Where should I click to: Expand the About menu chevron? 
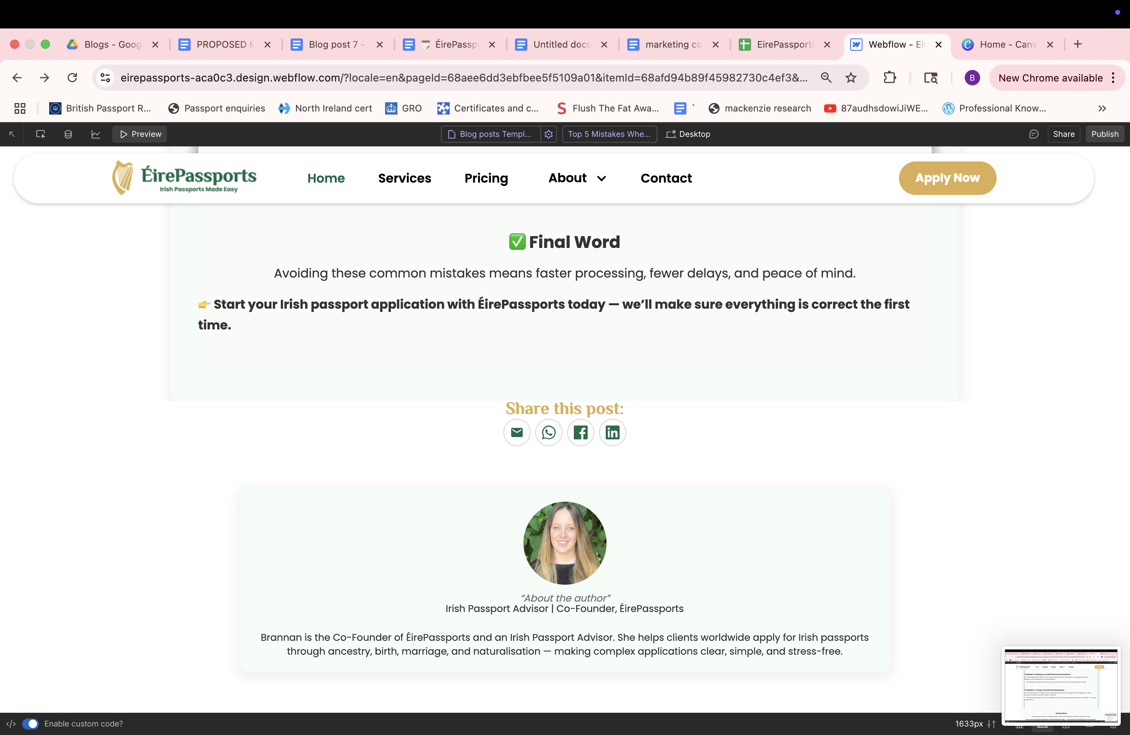coord(602,178)
